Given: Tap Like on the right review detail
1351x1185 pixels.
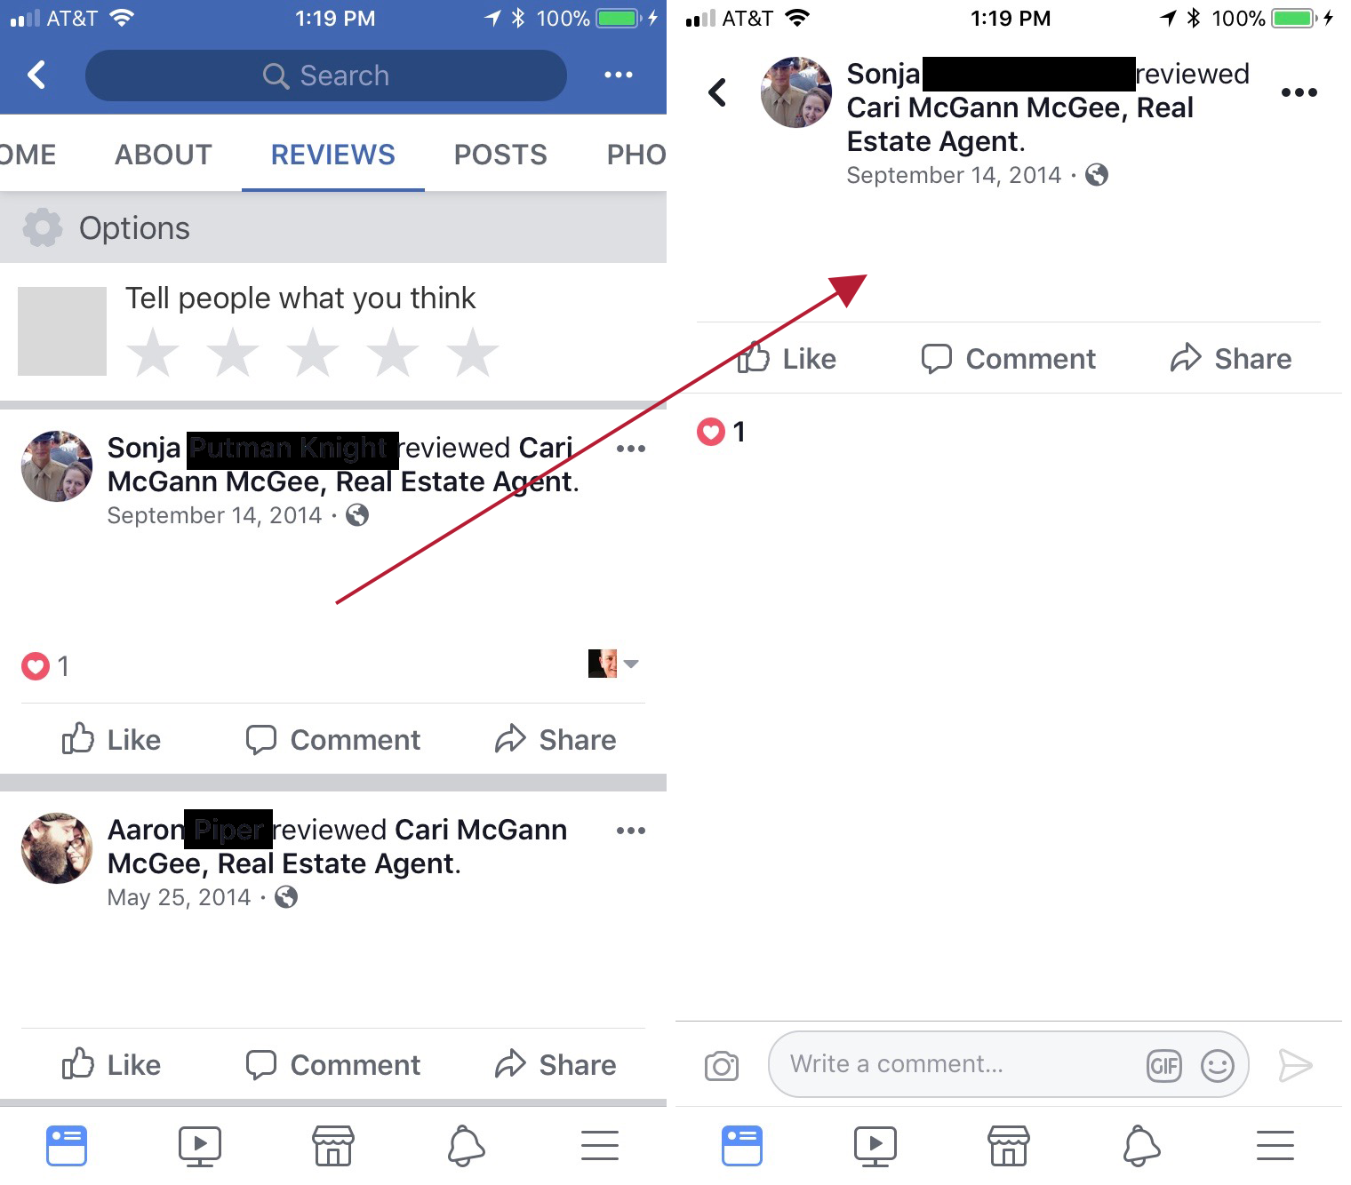Looking at the screenshot, I should (787, 358).
